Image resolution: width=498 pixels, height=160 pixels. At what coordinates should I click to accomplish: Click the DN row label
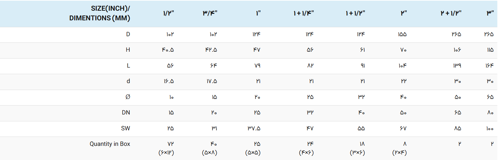126,113
